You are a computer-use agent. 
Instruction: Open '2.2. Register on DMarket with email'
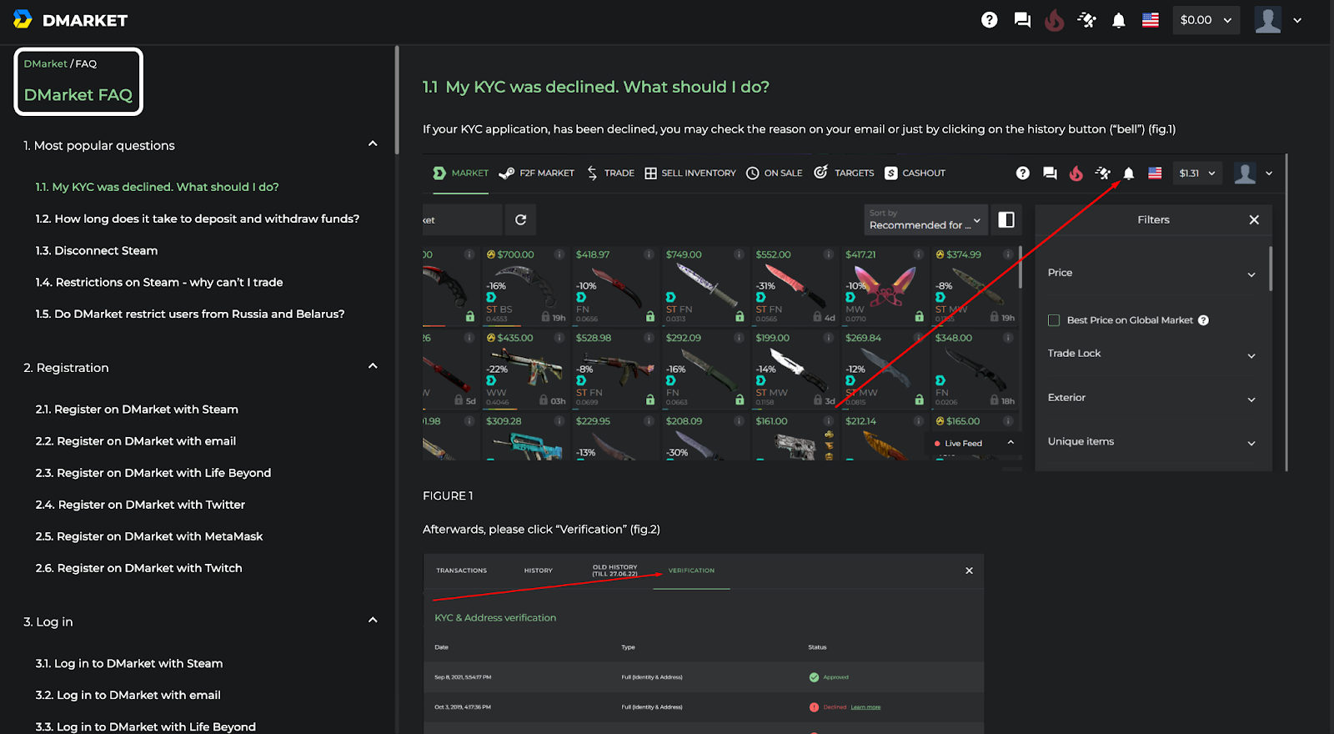pos(136,440)
